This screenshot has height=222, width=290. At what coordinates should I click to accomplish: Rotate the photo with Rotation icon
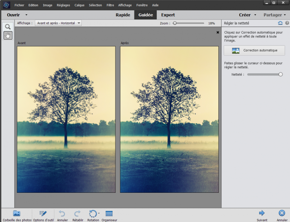click(x=92, y=213)
